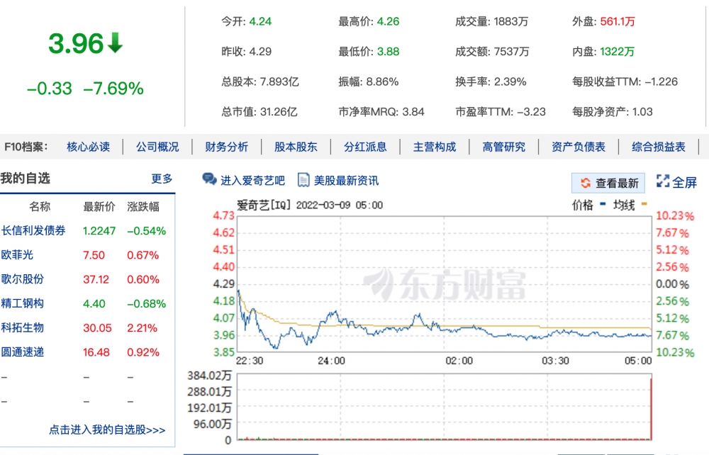Click the 成交量 value 1883万
Image resolution: width=709 pixels, height=455 pixels.
(x=511, y=21)
